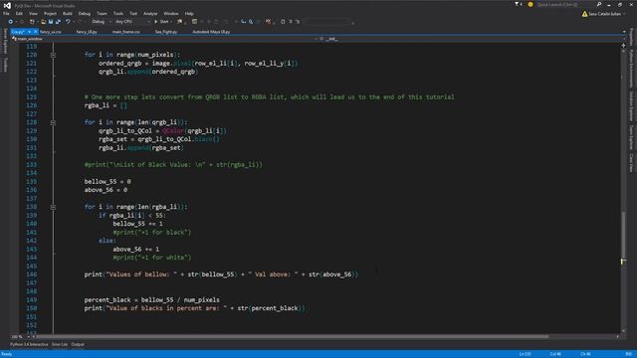Click the Visual Studio logo icon
This screenshot has width=637, height=358.
tap(7, 5)
